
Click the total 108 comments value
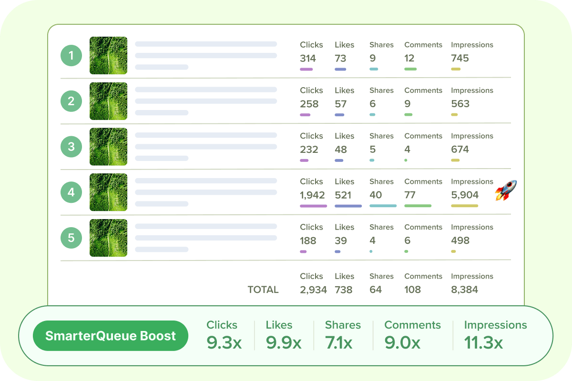pos(412,290)
